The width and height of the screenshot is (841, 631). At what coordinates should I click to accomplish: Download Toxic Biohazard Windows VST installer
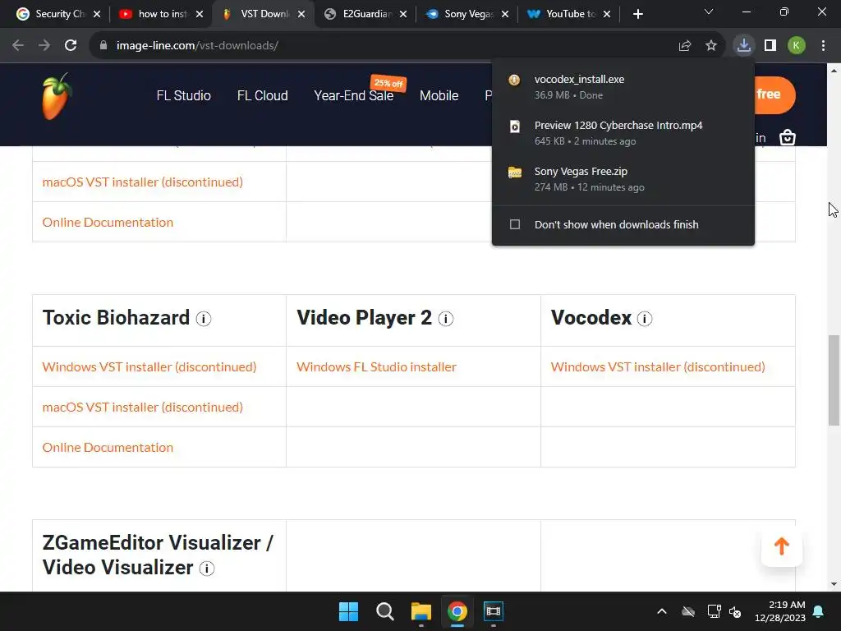pyautogui.click(x=149, y=367)
